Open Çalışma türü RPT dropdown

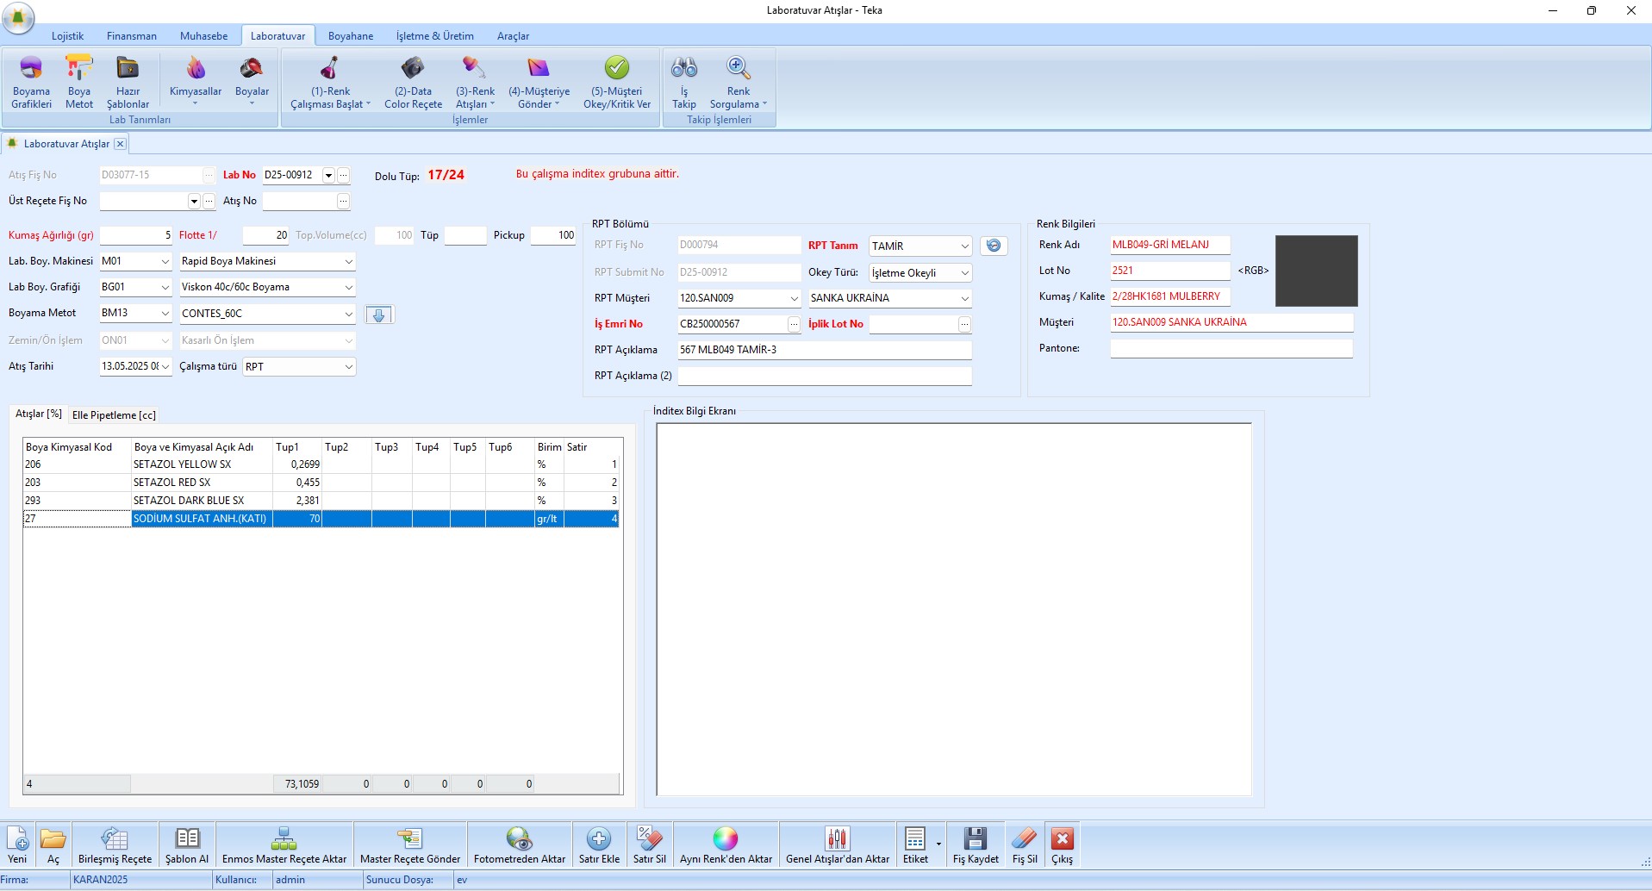(x=349, y=366)
